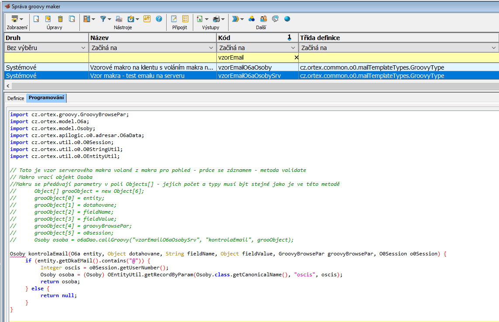
Task: Click the Název filter input field
Action: 153,57
